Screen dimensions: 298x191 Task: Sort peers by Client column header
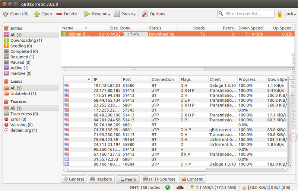coord(223,79)
